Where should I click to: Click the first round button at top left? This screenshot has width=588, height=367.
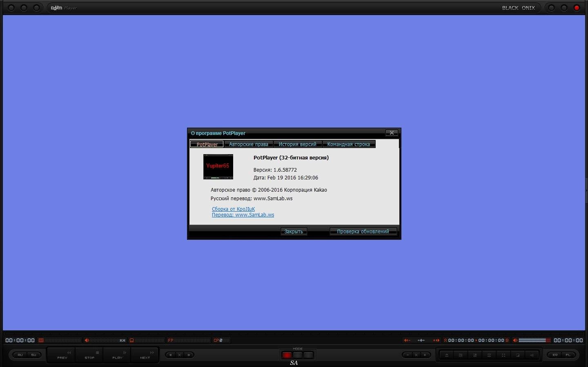pyautogui.click(x=11, y=8)
